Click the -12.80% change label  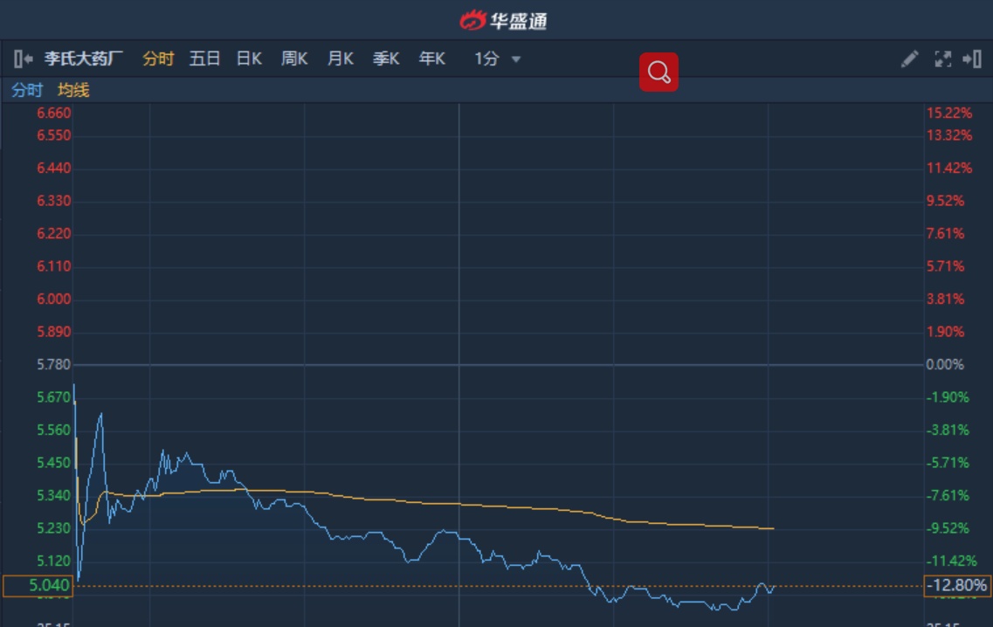957,586
